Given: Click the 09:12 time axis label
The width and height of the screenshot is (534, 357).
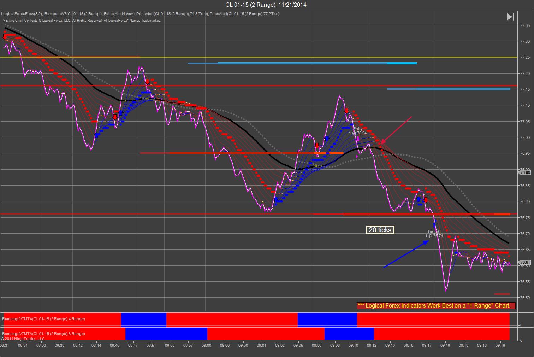Looking at the screenshot, I should (x=372, y=345).
